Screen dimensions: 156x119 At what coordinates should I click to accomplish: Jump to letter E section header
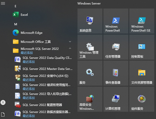pyautogui.click(x=15, y=6)
